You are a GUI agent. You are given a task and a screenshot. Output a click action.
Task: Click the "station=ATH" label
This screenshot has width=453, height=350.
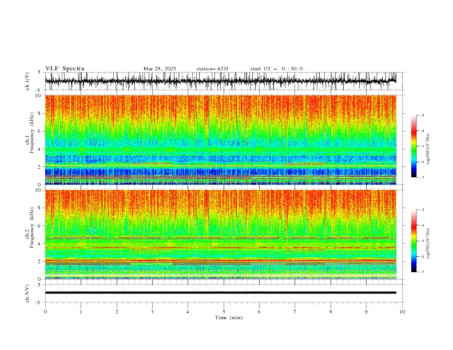point(212,69)
